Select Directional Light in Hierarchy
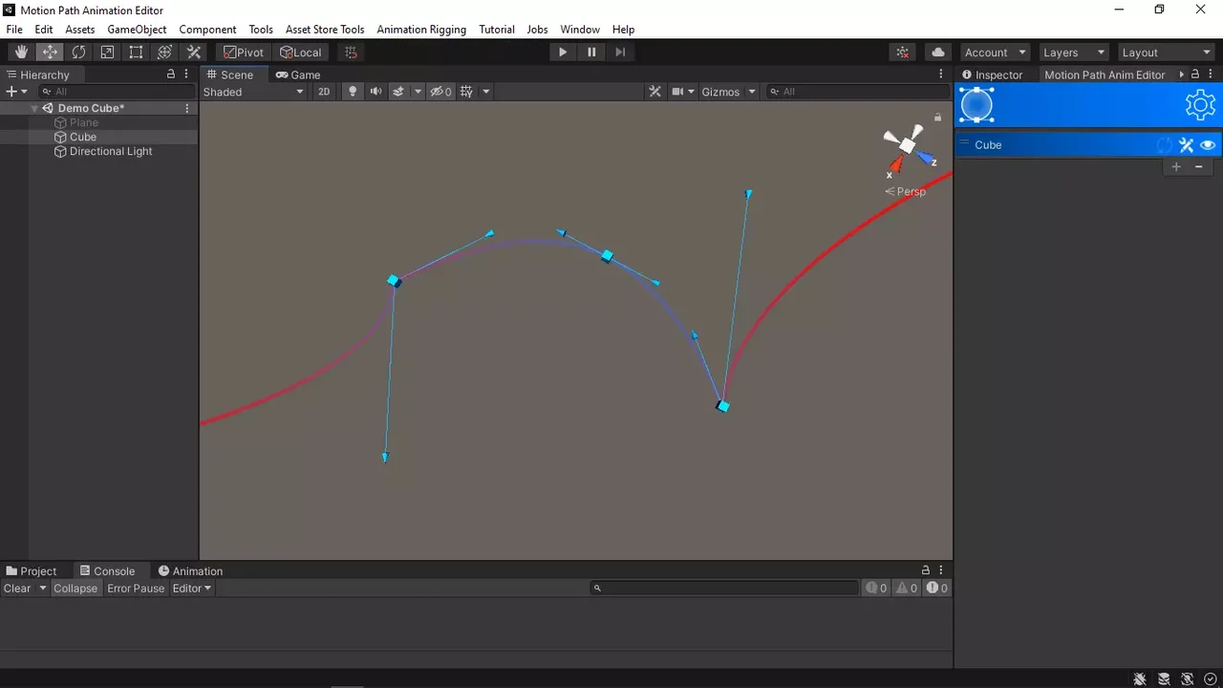Screen dimensions: 1223x688 (x=110, y=151)
